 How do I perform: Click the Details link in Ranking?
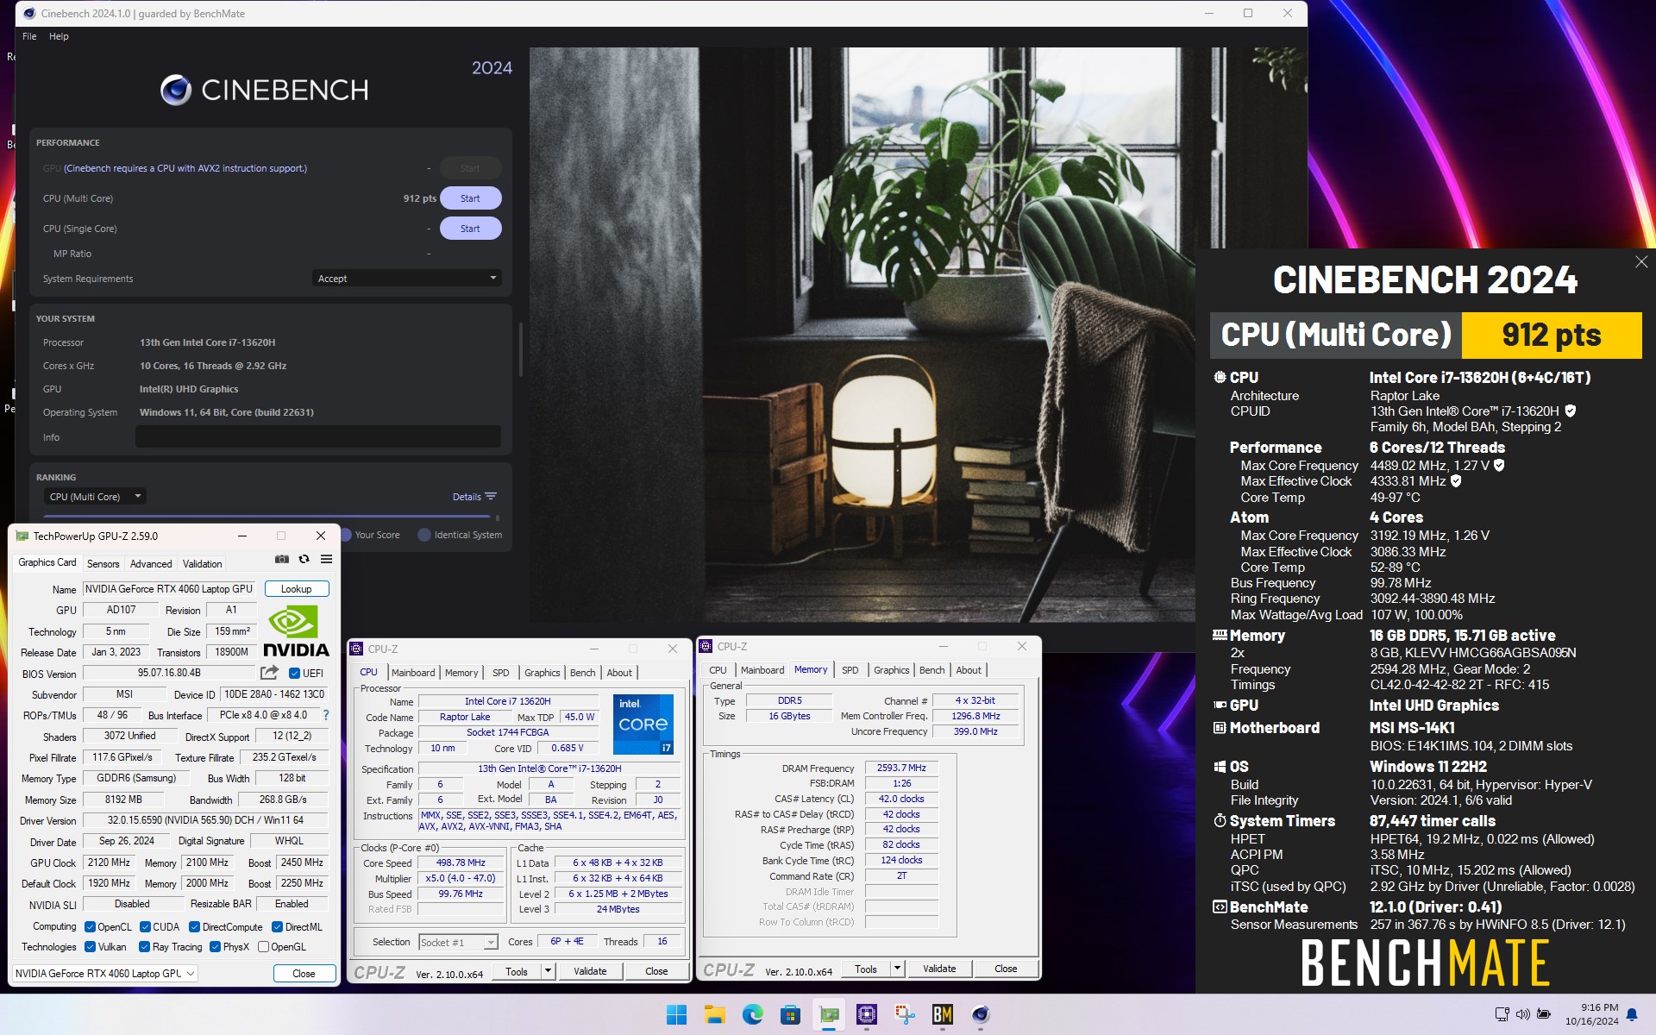pos(467,497)
